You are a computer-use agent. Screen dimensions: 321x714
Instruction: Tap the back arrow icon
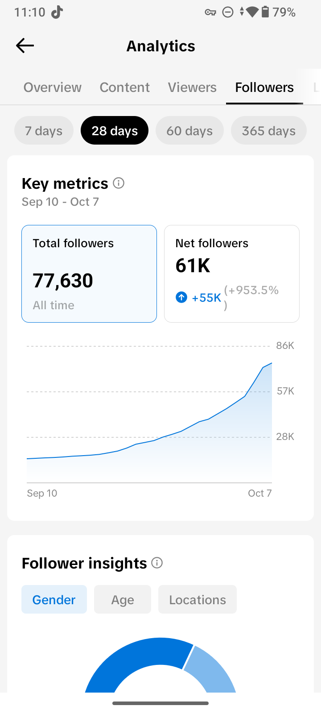(x=25, y=46)
